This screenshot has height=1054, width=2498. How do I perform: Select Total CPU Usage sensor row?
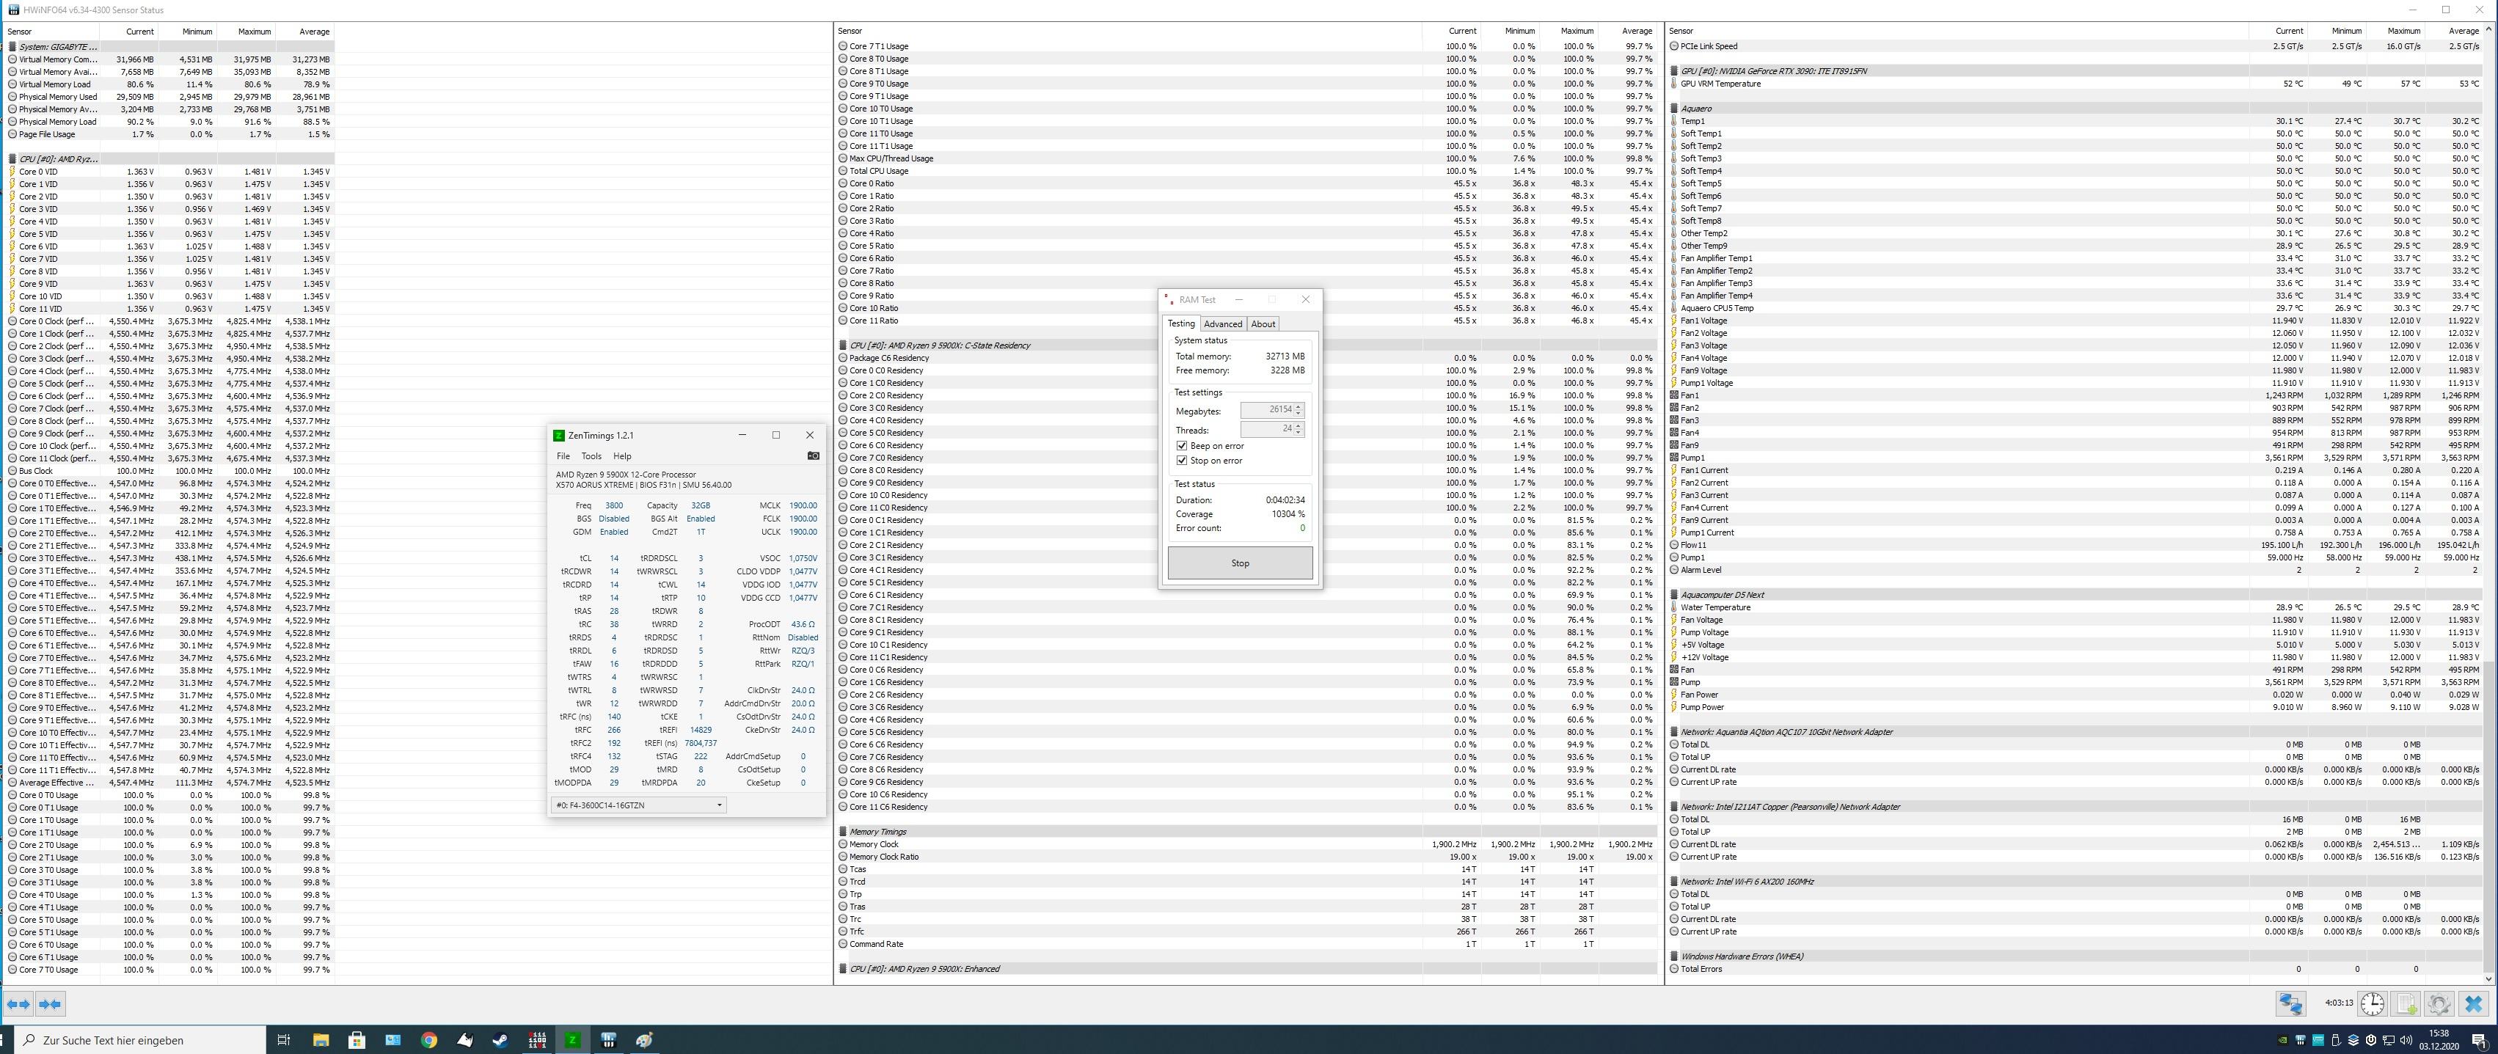tap(1247, 172)
